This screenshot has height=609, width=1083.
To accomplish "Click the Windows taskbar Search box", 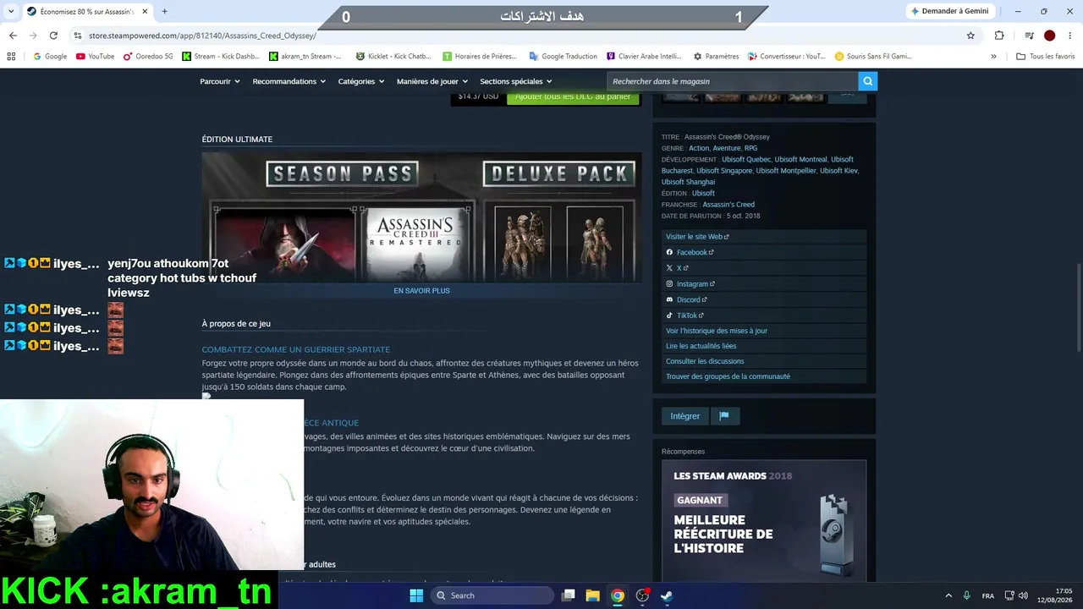I will [493, 595].
